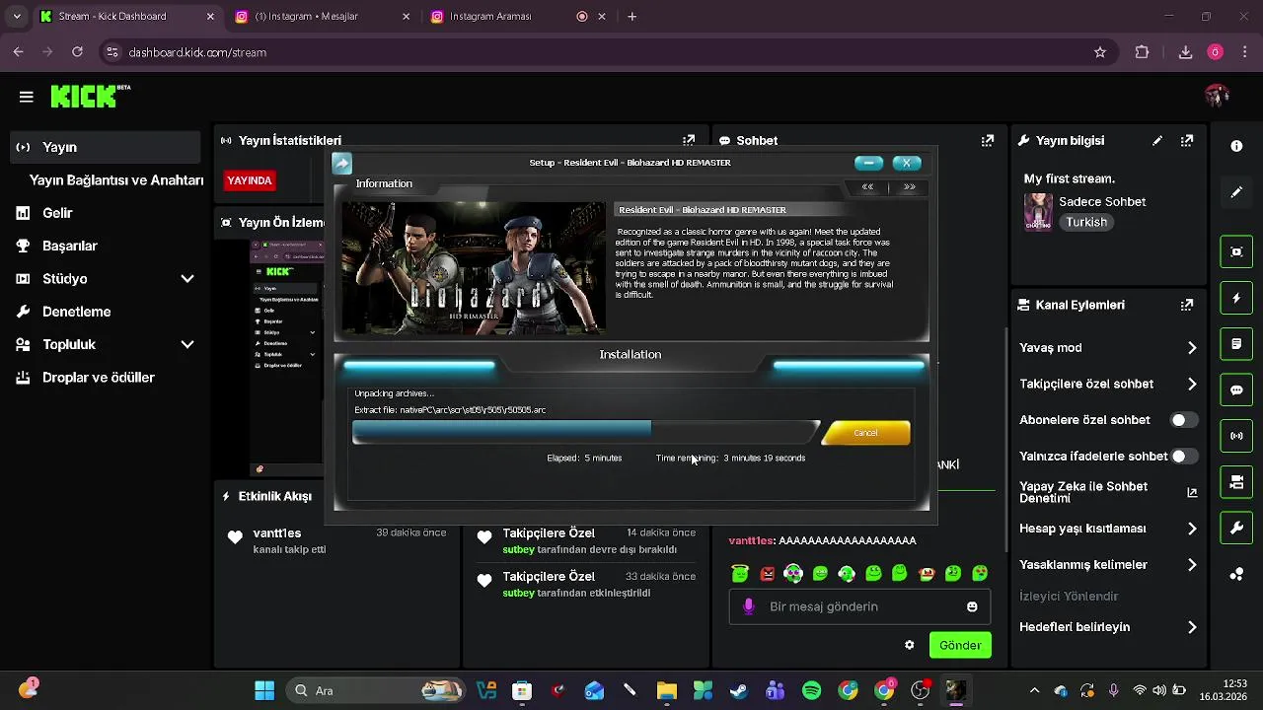
Task: Open the hamburger menu beside Kick logo
Action: [27, 97]
